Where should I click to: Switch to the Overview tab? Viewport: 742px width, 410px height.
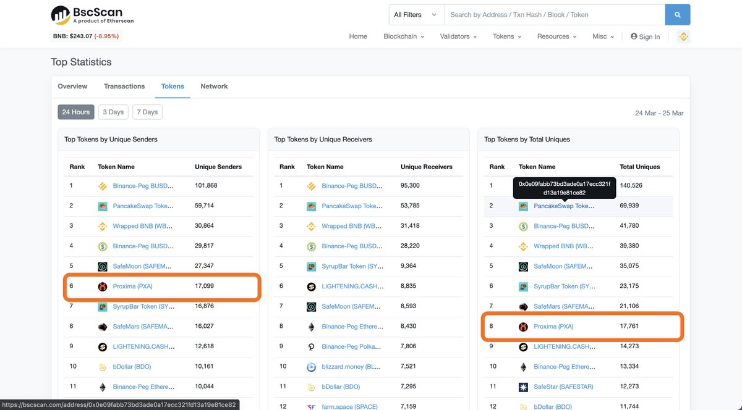72,86
